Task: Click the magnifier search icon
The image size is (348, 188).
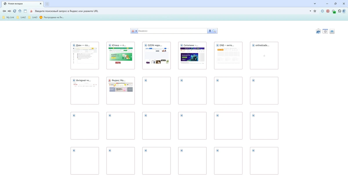Action: pos(215,31)
